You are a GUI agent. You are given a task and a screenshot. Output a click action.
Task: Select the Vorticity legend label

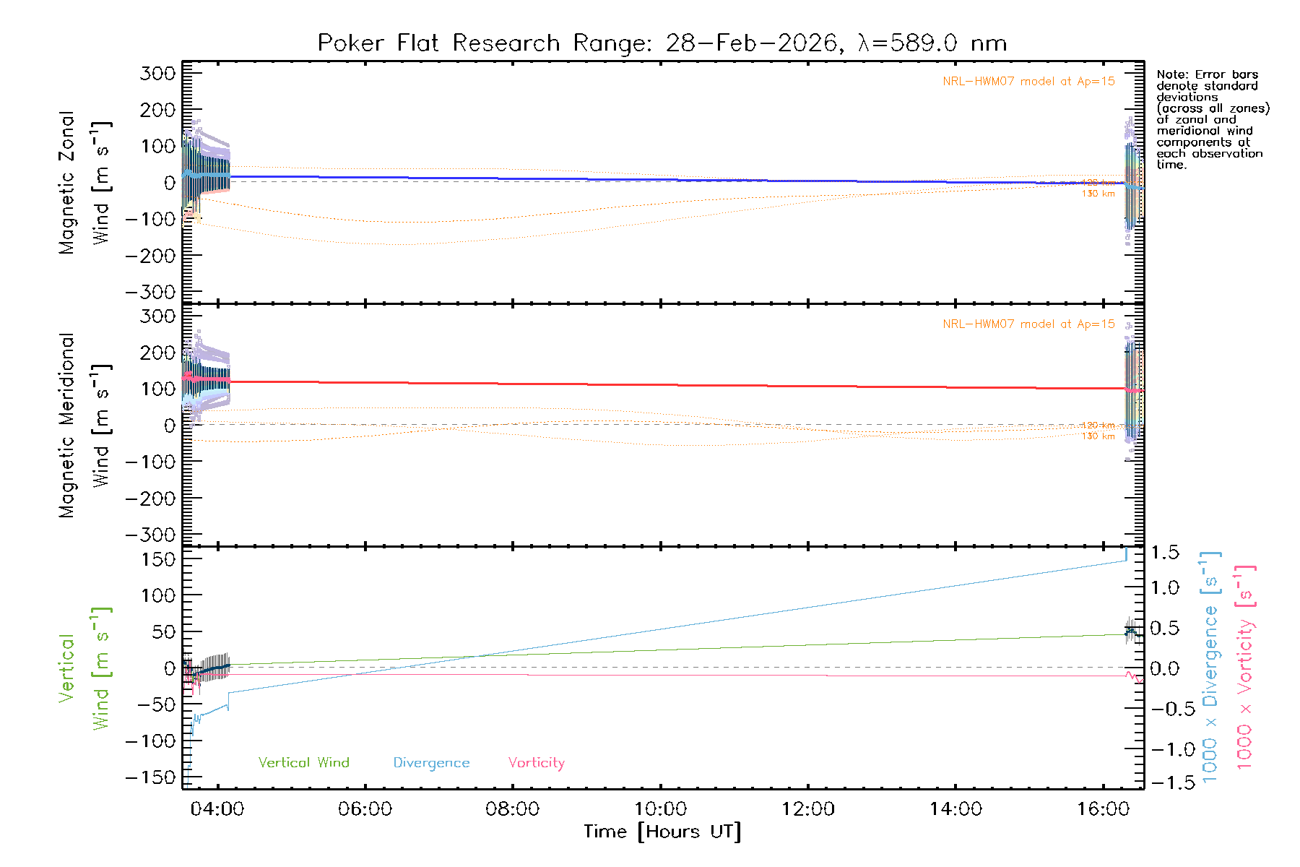click(536, 763)
